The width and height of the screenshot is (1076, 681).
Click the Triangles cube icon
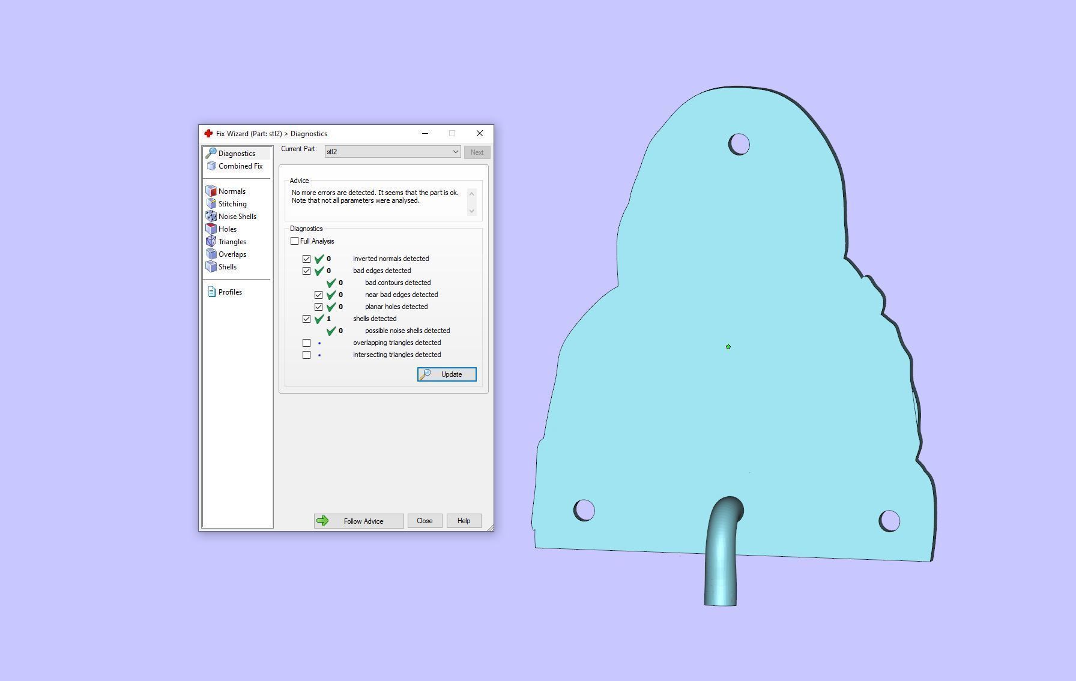pyautogui.click(x=211, y=241)
